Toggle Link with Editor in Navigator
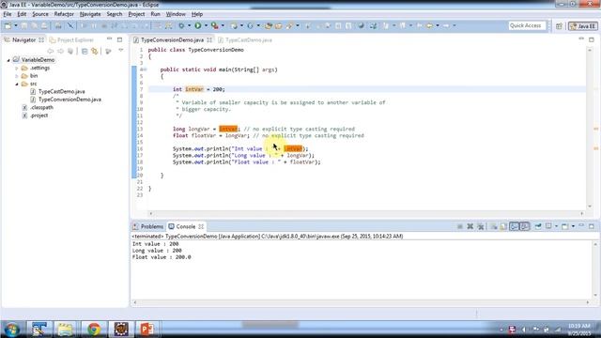The width and height of the screenshot is (601, 338). point(94,51)
